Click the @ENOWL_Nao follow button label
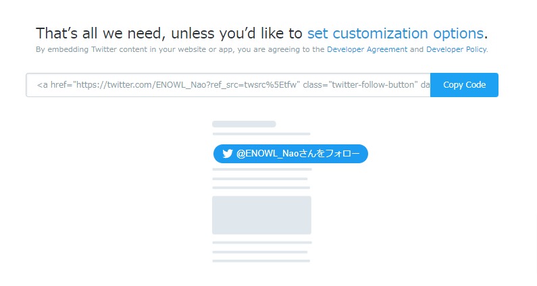 (x=298, y=154)
